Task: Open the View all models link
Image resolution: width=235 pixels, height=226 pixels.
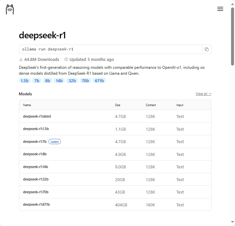Action: (203, 94)
